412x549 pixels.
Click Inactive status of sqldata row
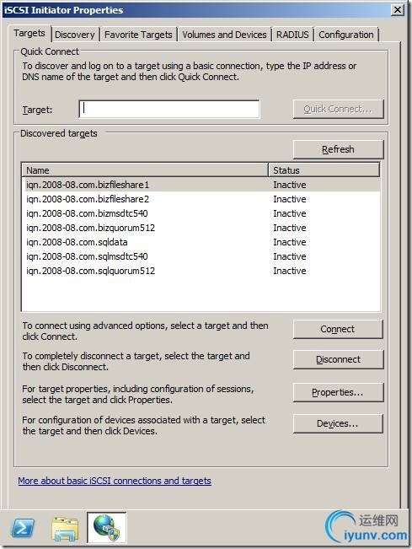[290, 242]
